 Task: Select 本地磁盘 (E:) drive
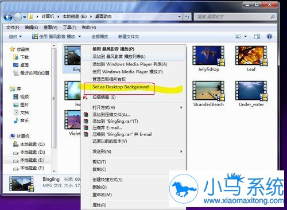click(x=29, y=160)
